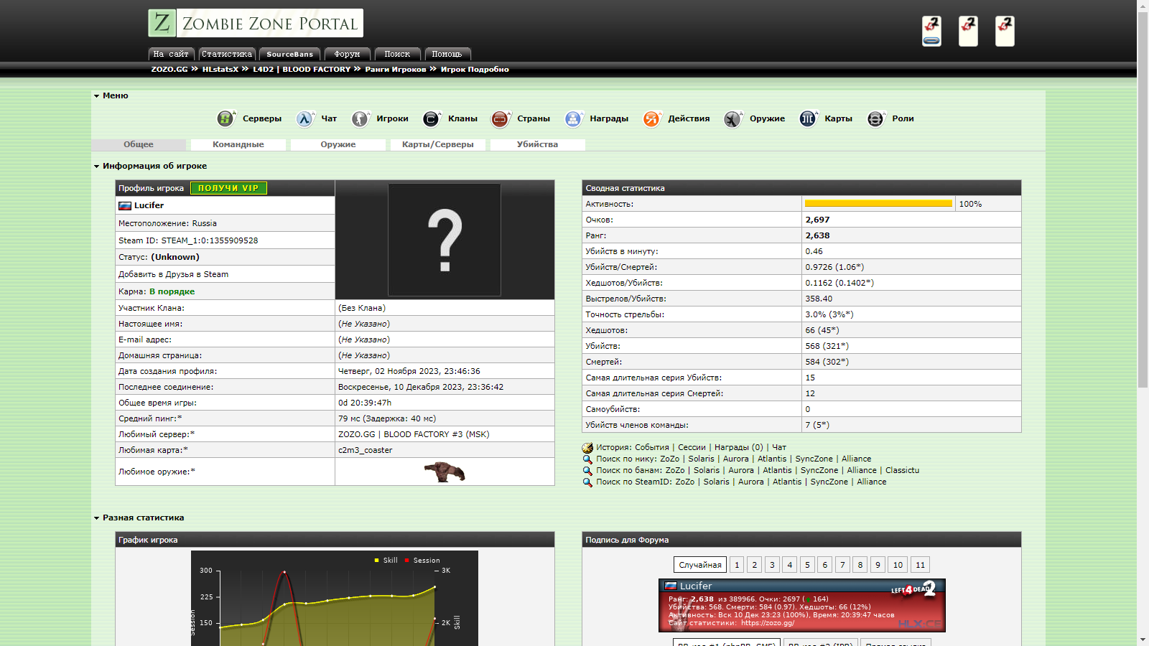Open the Статистика top navigation item
The width and height of the screenshot is (1149, 646).
[227, 54]
